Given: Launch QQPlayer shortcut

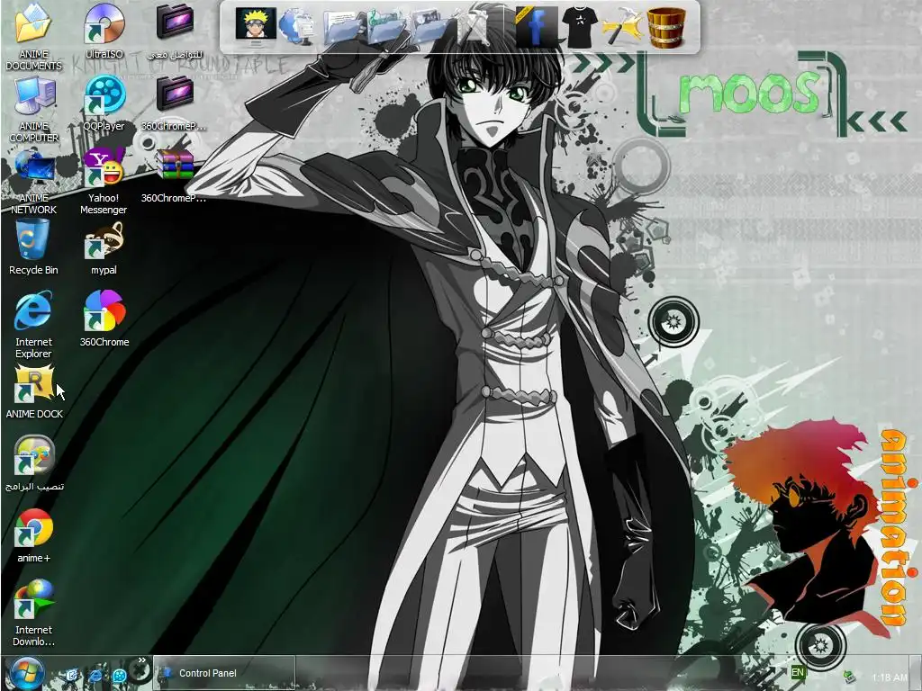Looking at the screenshot, I should pos(104,95).
